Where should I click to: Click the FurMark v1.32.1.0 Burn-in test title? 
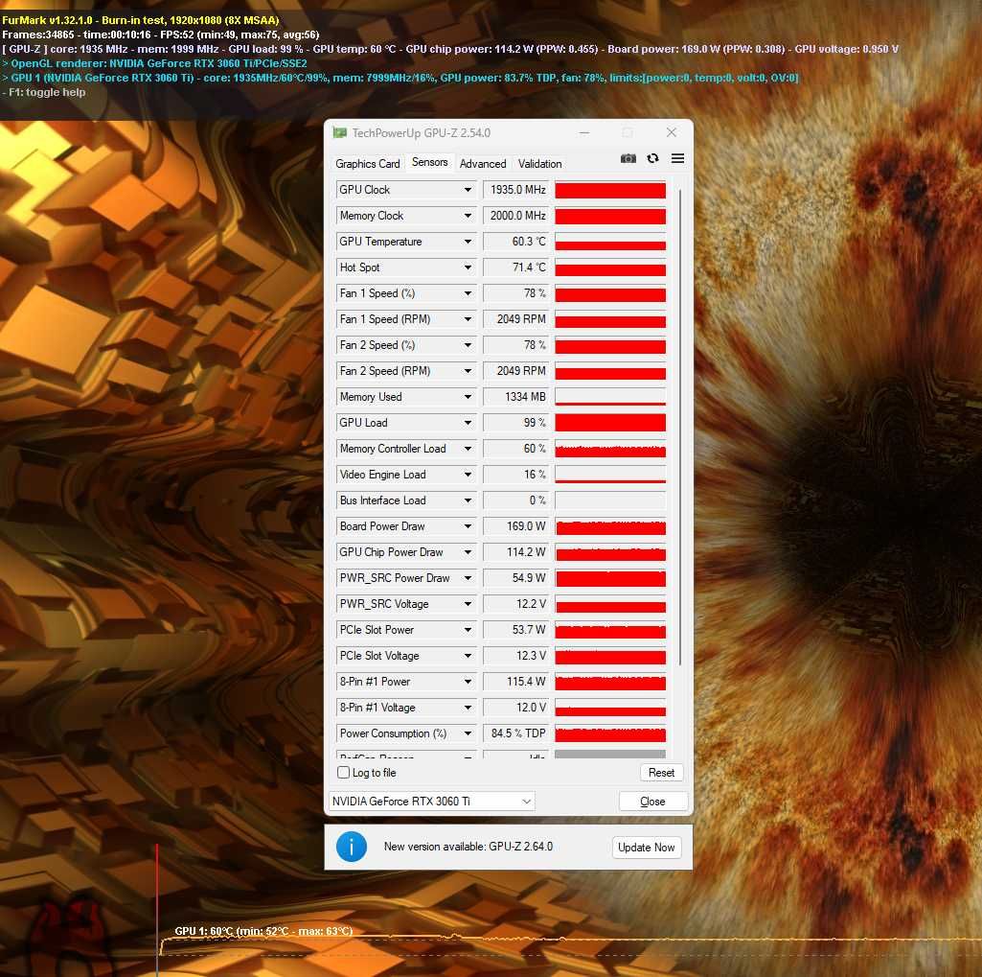point(141,20)
